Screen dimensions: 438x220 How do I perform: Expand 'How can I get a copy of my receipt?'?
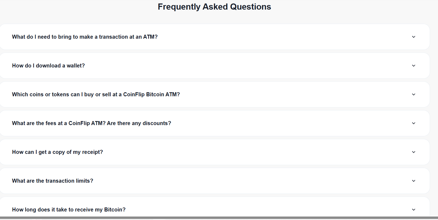(57, 152)
